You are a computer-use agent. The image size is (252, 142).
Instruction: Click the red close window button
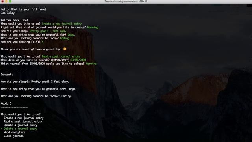click(x=3, y=1)
